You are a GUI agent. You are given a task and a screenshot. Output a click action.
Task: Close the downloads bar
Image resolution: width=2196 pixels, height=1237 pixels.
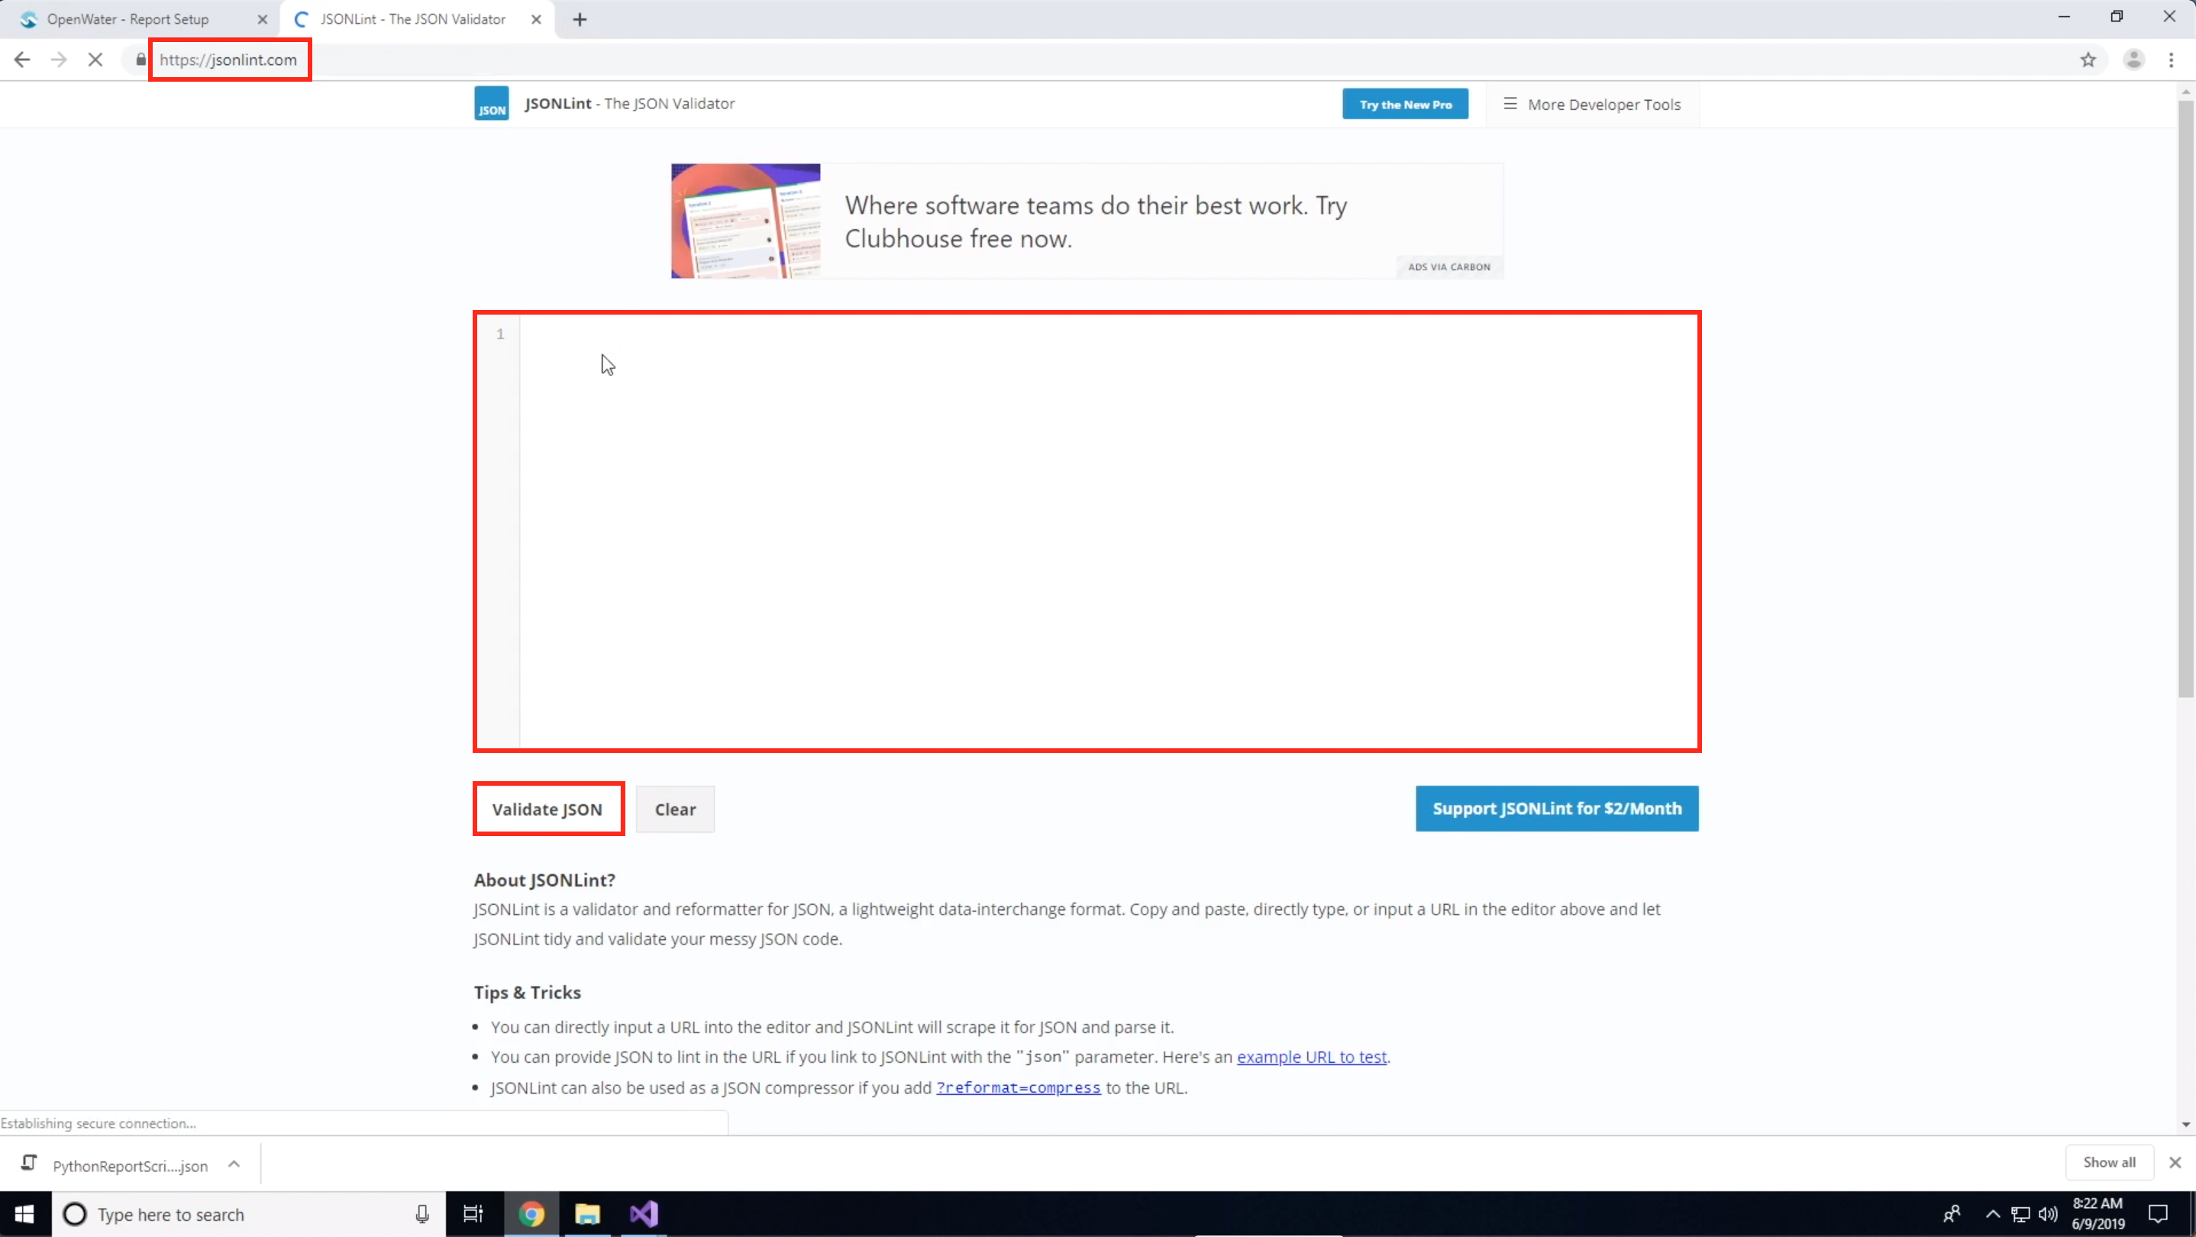click(2175, 1162)
